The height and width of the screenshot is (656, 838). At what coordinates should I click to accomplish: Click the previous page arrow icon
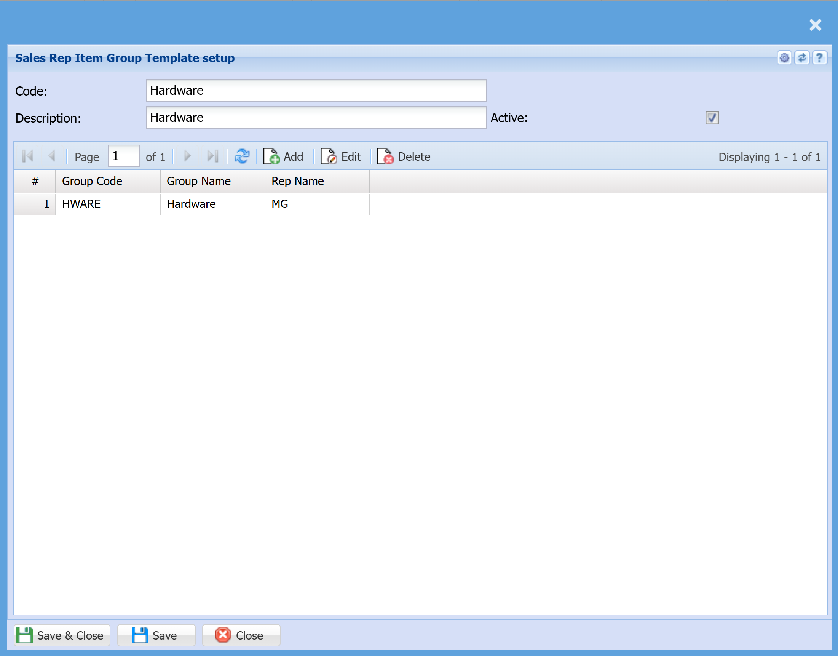52,156
